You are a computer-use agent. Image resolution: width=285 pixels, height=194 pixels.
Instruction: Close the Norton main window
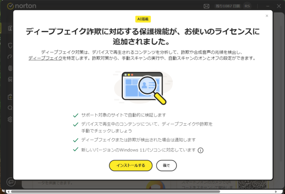[x=279, y=6]
